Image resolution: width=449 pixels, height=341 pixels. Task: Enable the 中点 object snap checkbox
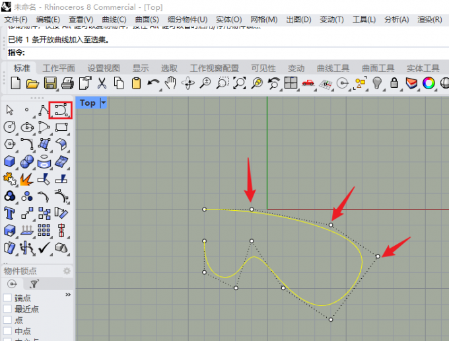click(x=7, y=330)
